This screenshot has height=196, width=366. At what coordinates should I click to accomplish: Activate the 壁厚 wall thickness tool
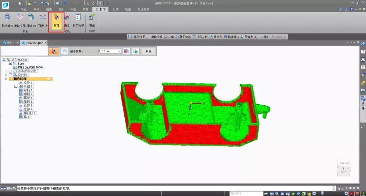tap(56, 21)
